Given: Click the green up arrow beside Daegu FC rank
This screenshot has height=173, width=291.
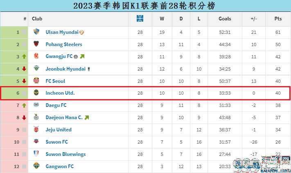Looking at the screenshot, I should coord(24,105).
